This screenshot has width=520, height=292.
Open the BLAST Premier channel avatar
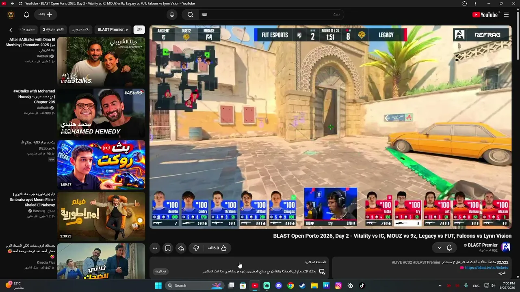(x=506, y=247)
